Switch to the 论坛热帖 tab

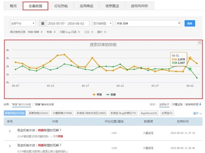61,6
